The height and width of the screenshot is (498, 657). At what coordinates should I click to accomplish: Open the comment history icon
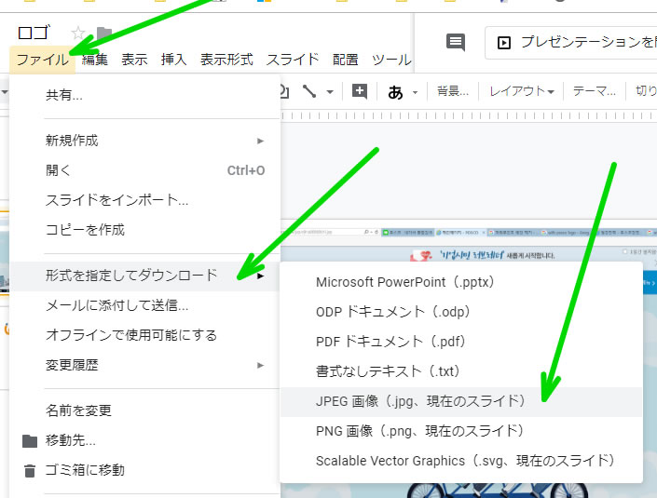tap(455, 42)
